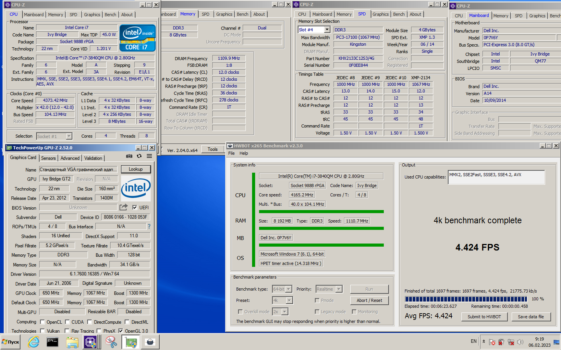This screenshot has height=350, width=561.
Task: Open the Command Prompt taskbar icon
Action: coord(52,342)
